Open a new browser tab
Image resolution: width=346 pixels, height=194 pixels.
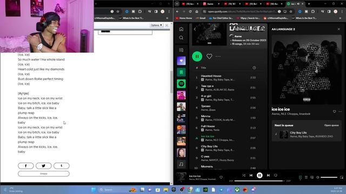click(x=309, y=4)
